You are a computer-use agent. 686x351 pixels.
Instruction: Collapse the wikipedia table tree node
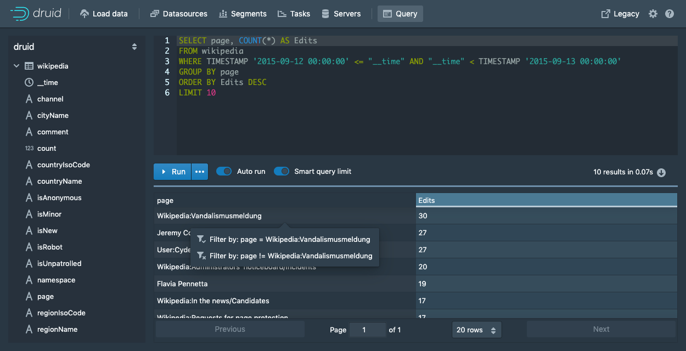click(16, 66)
